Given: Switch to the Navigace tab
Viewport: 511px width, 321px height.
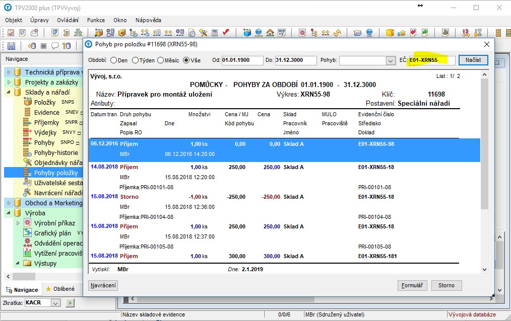Looking at the screenshot, I should pyautogui.click(x=22, y=289).
